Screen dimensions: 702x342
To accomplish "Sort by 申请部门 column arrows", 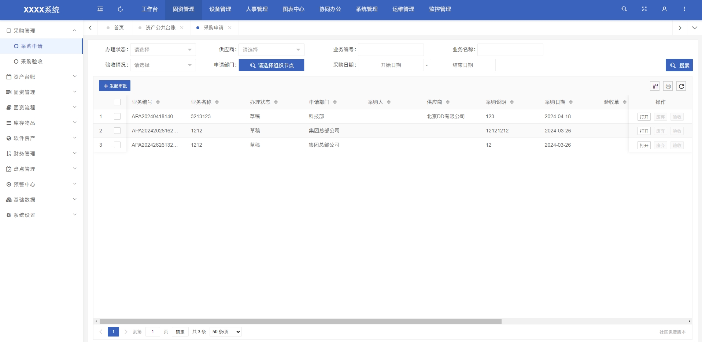I will point(335,102).
